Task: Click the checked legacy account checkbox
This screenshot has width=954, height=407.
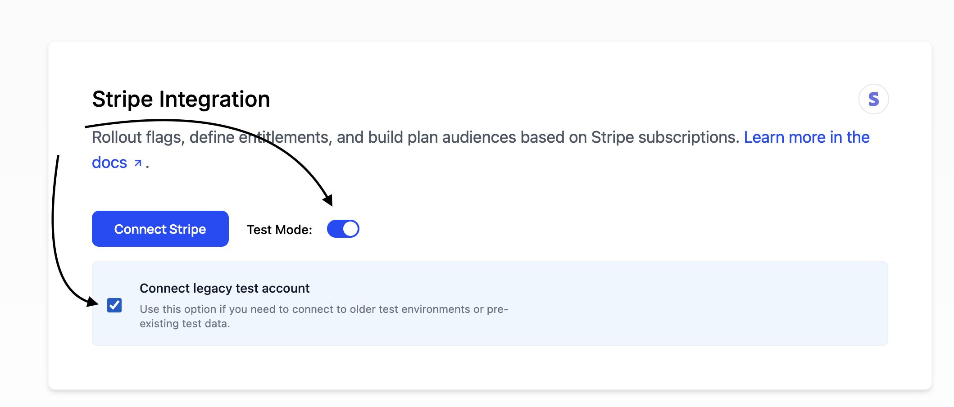Action: pos(114,305)
